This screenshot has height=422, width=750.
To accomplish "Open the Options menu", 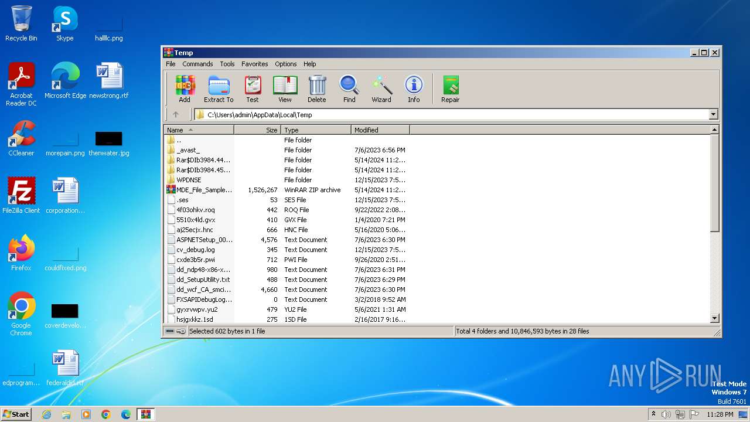I will tap(286, 64).
